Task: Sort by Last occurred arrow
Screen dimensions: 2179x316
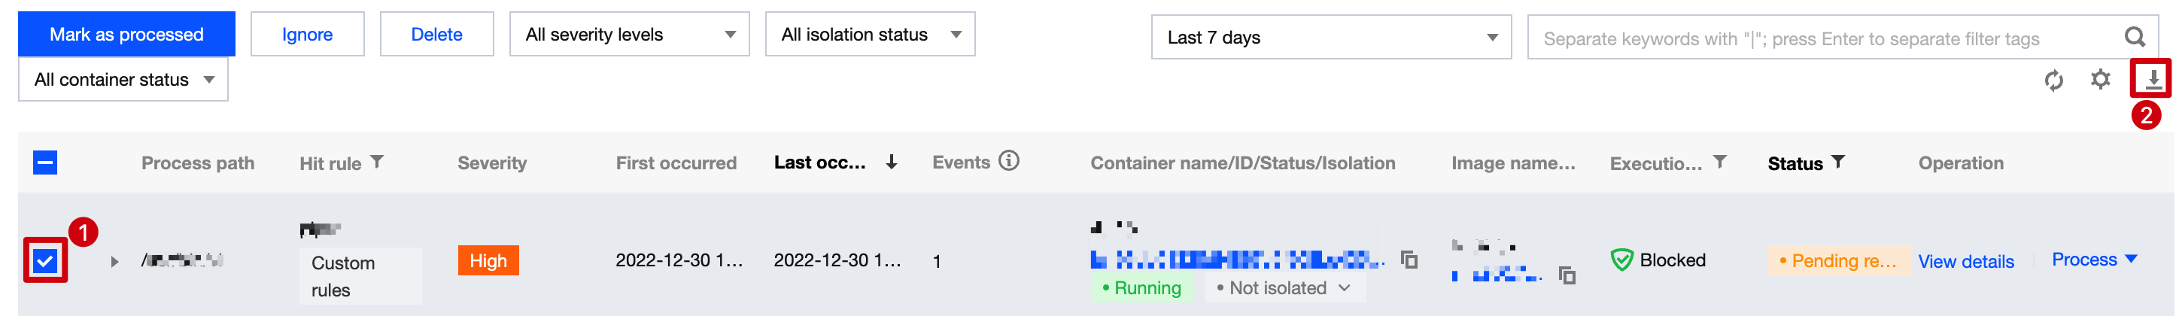Action: point(892,163)
